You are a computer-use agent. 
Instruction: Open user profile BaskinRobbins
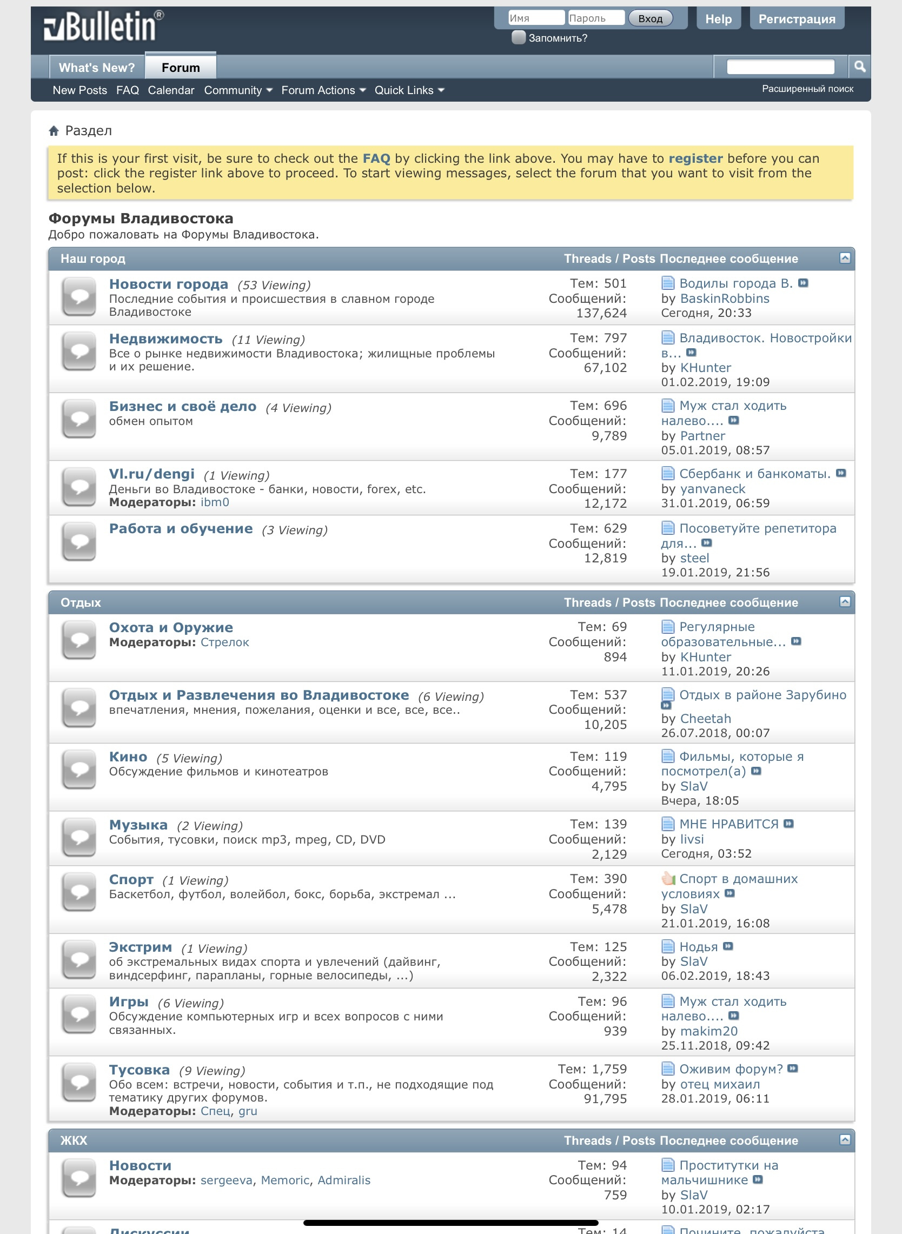tap(725, 298)
